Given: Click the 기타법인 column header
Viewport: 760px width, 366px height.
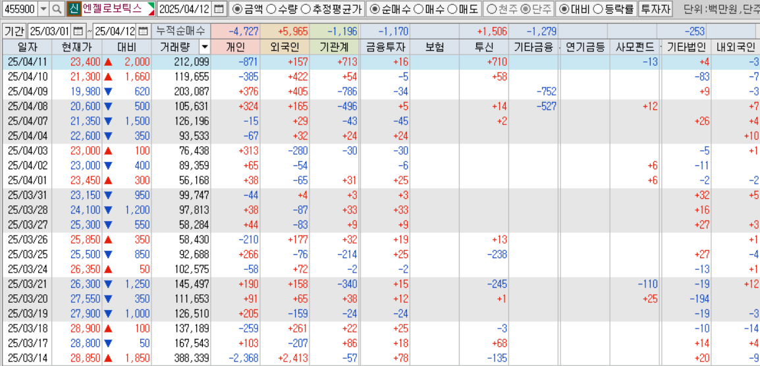Looking at the screenshot, I should (686, 47).
